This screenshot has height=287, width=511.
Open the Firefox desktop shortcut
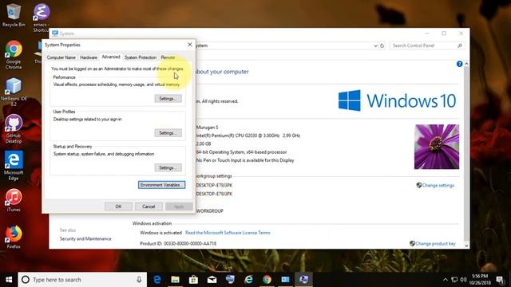[x=14, y=237]
